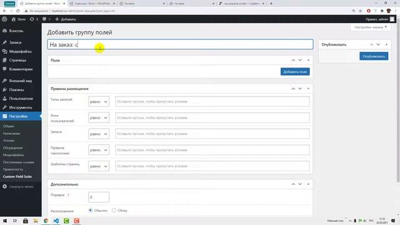Open Плагины in the sidebar
400x225 pixels.
click(x=16, y=89)
